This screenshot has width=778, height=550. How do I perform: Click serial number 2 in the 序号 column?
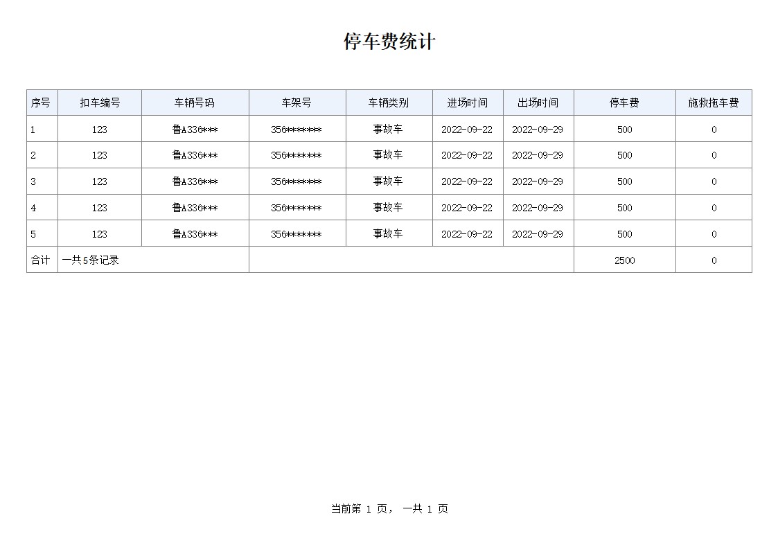33,156
